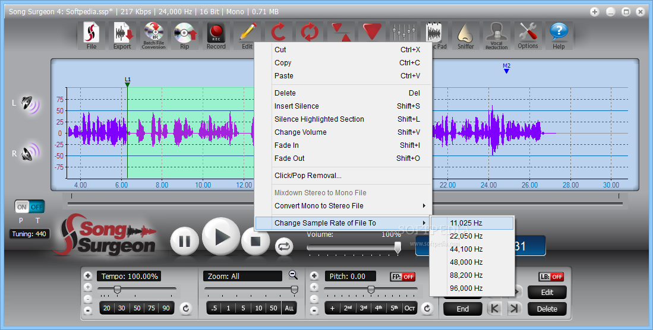Screen dimensions: 653x330
Task: Open Options wrench icon
Action: click(x=528, y=36)
